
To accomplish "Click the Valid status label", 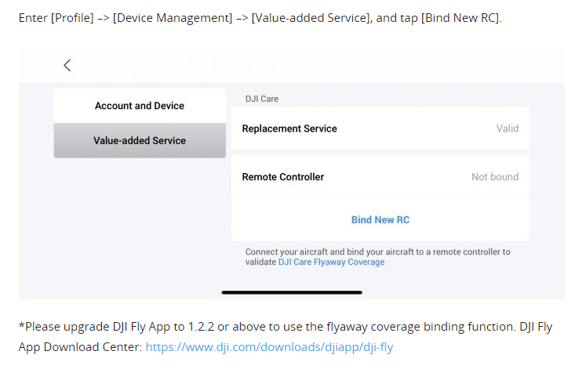I will 507,129.
